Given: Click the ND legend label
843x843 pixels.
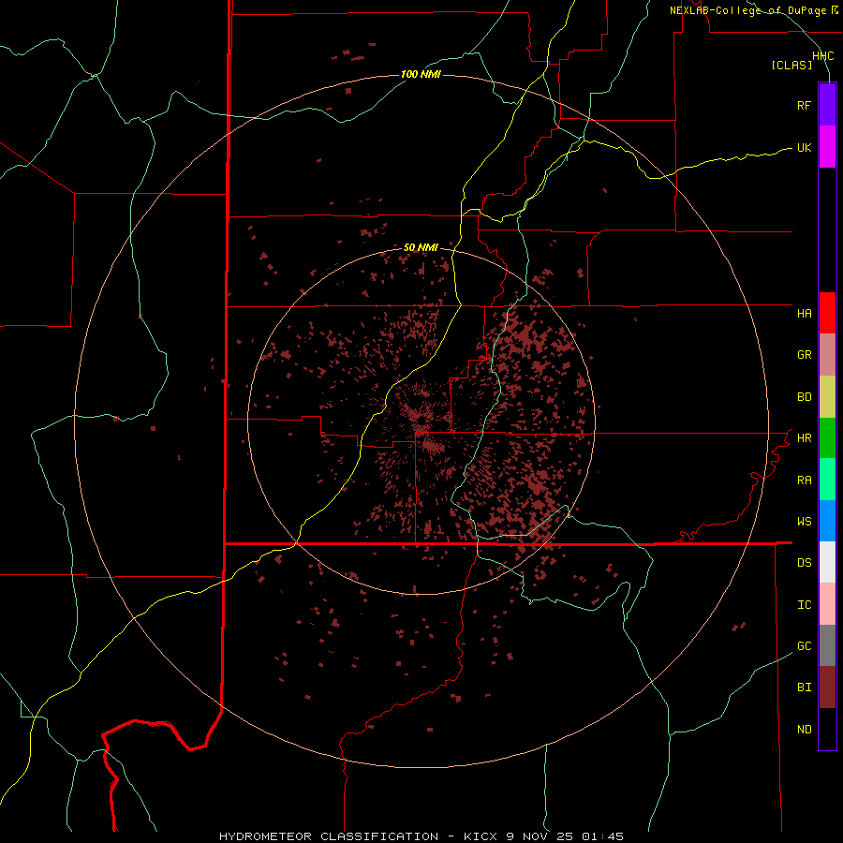Looking at the screenshot, I should [804, 729].
